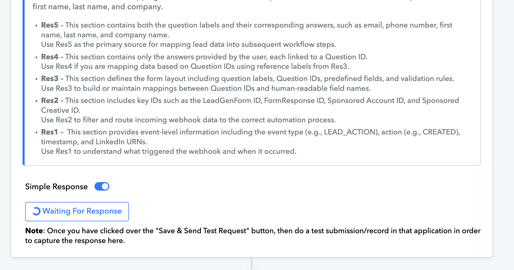This screenshot has height=270, width=514.
Task: Select the bold Res4 heading
Action: (x=49, y=57)
